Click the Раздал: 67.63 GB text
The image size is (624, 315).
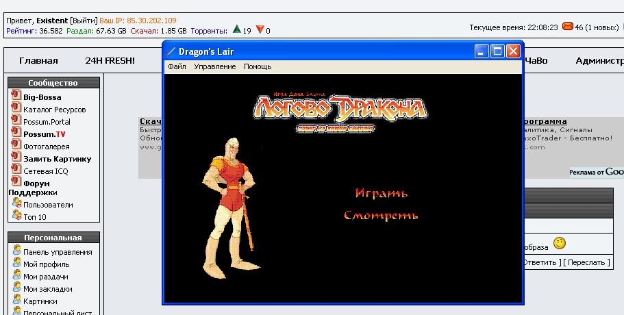(97, 31)
